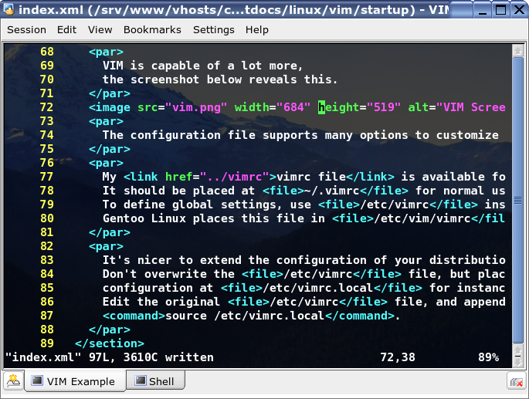Click the Konsole window icon in title bar
The width and height of the screenshot is (529, 399).
point(8,9)
